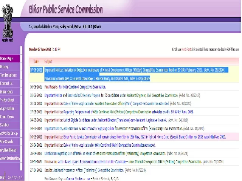Viewport: 242px width, 181px height.
Task: Click the 17-05-2021 date cell
Action: (36, 112)
